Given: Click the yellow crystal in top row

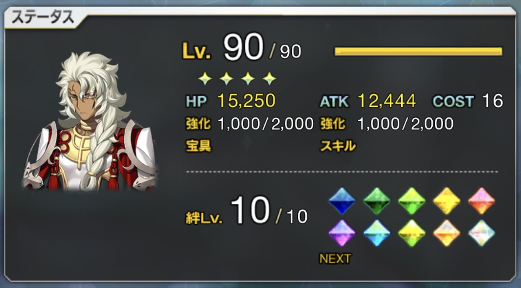Looking at the screenshot, I should (447, 201).
